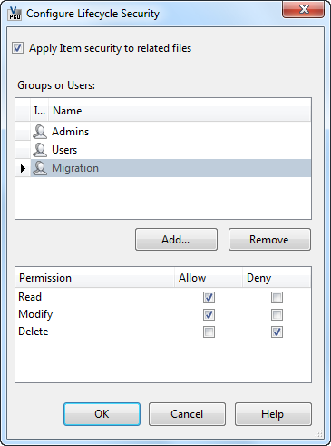This screenshot has width=331, height=446.
Task: Click the Deny column header
Action: click(277, 278)
